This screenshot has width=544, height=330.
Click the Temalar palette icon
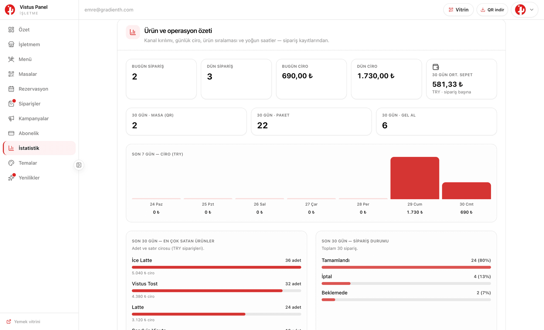pos(11,163)
